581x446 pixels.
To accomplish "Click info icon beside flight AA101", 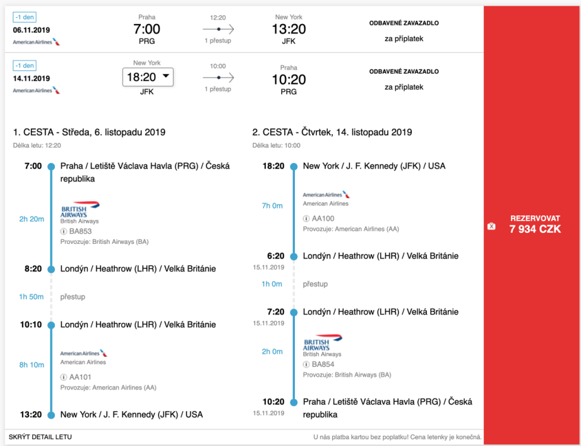I will click(x=64, y=377).
